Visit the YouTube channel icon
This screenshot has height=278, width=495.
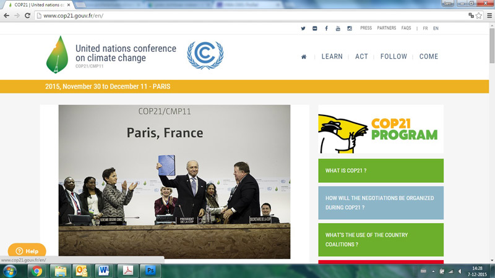(x=338, y=28)
